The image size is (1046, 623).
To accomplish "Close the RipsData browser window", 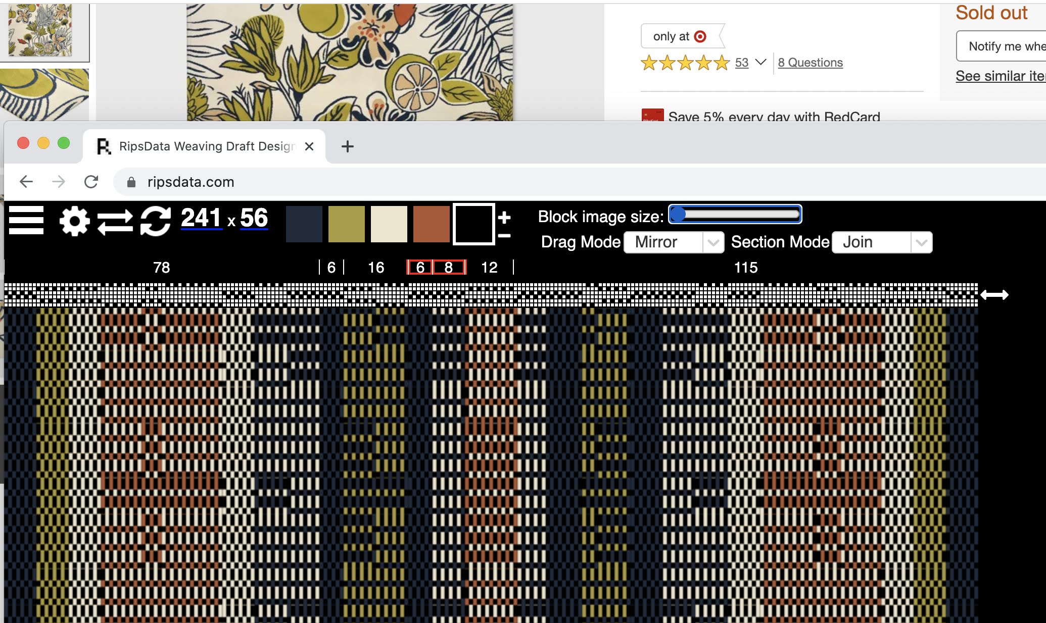I will pos(23,143).
